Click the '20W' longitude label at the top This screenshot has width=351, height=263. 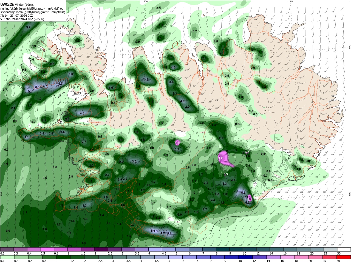(146, 1)
